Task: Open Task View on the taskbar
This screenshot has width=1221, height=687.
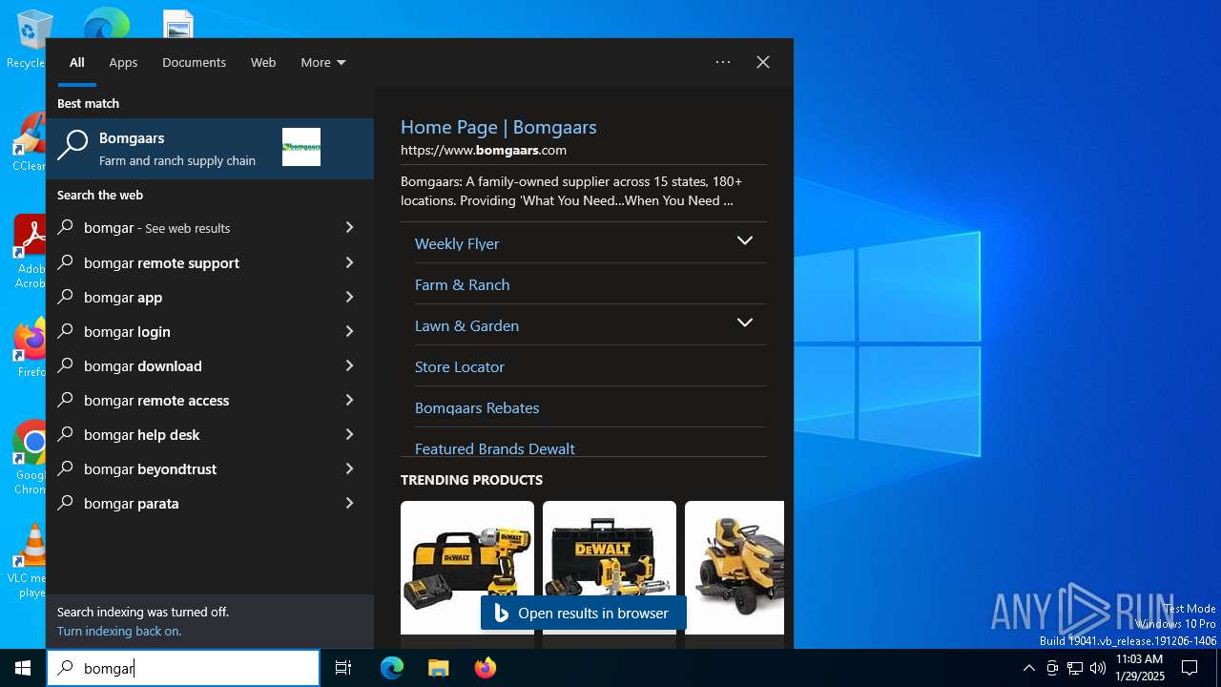Action: (343, 668)
